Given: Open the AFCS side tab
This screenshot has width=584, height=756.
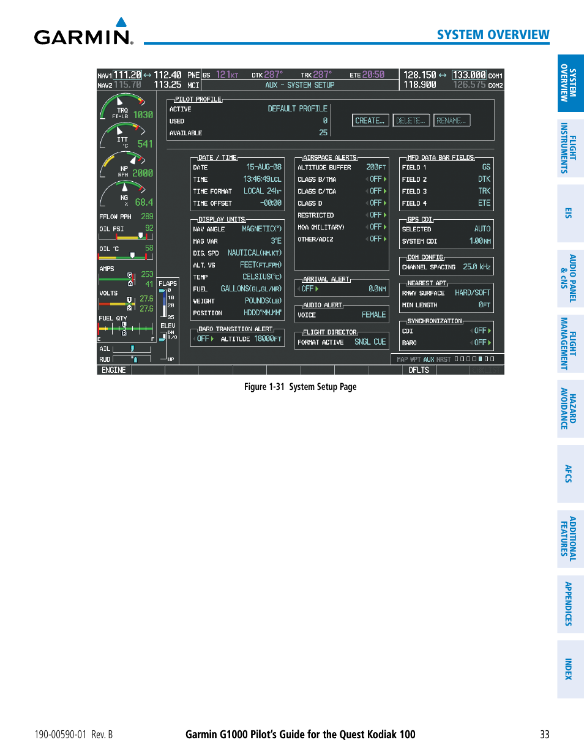Looking at the screenshot, I should tap(571, 474).
